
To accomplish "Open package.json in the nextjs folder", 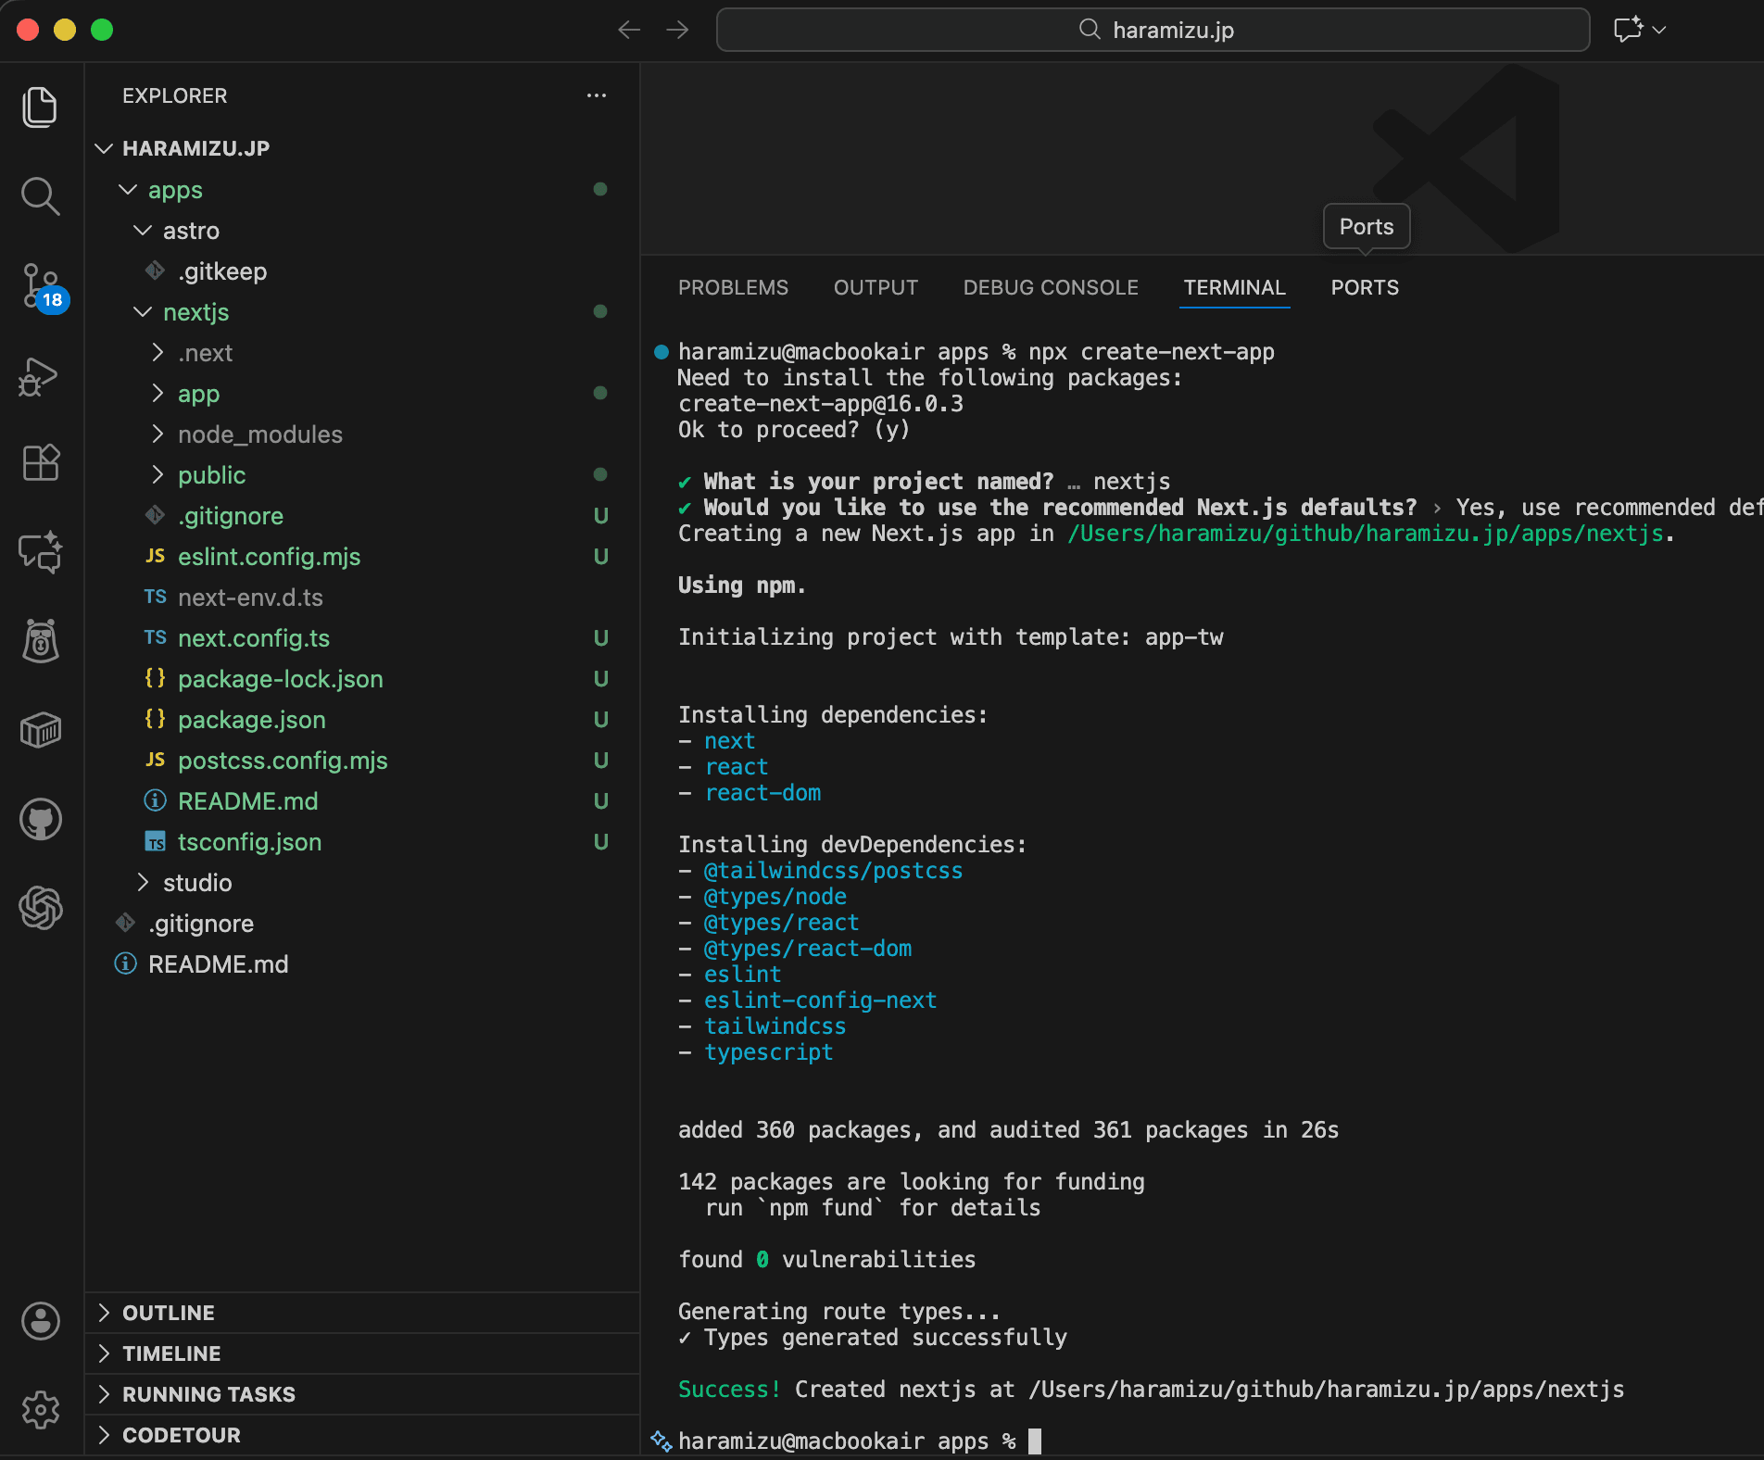I will [x=251, y=720].
